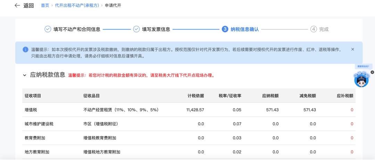375x160 pixels.
Task: Click the 申请代开 breadcrumb text
Action: pos(113,6)
